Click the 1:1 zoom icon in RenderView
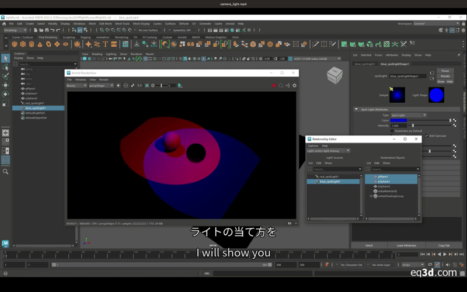The height and width of the screenshot is (292, 467). (x=139, y=85)
